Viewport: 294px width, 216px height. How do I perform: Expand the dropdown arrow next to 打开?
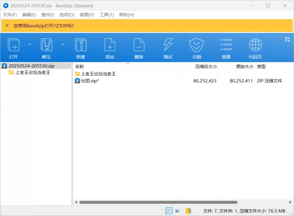(30, 44)
